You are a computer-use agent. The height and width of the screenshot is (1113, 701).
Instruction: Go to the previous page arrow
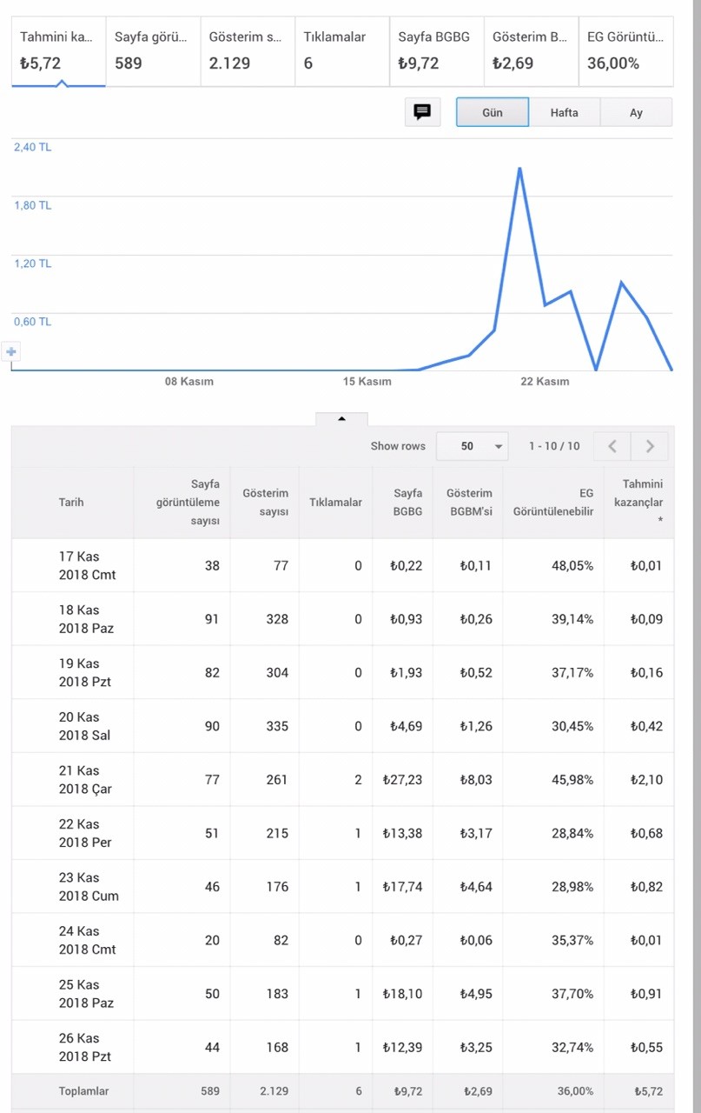click(x=612, y=446)
